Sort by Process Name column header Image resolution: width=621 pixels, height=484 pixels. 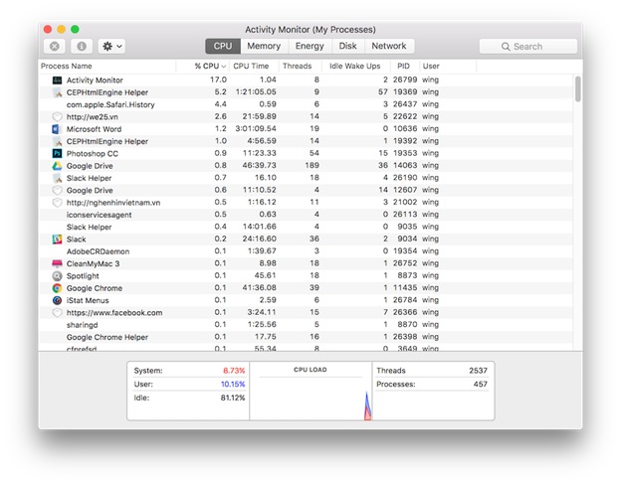click(107, 66)
